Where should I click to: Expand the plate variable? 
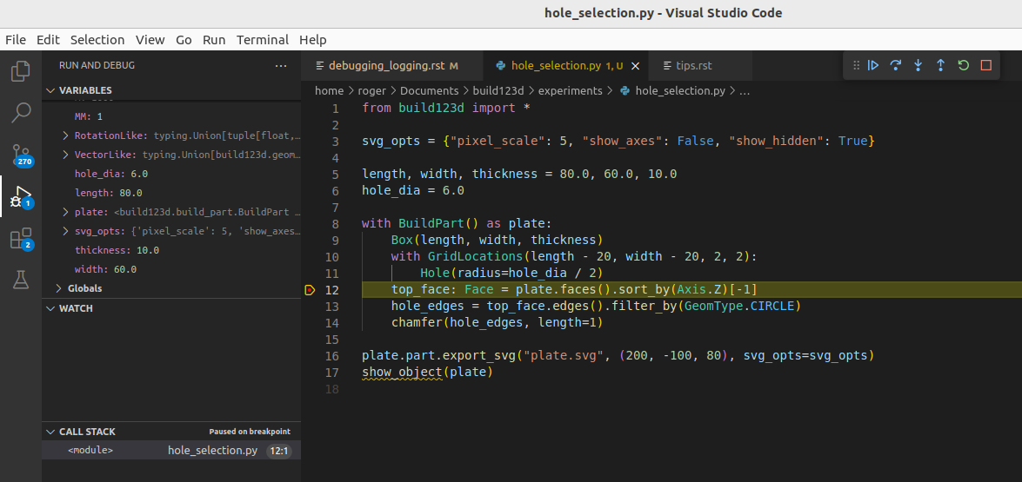click(x=66, y=212)
